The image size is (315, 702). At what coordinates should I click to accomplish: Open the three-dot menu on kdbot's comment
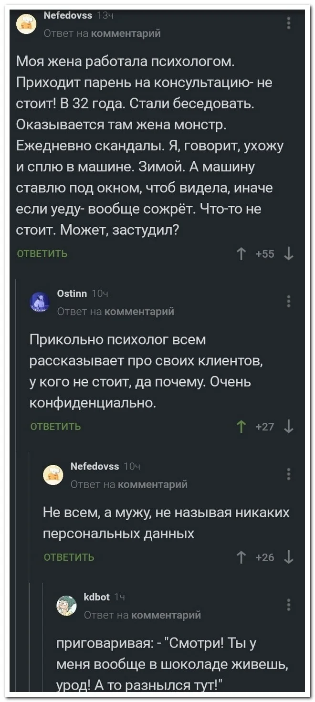[x=288, y=605]
